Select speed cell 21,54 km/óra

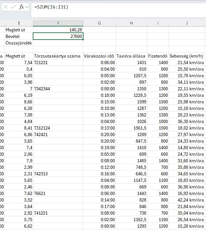point(187,62)
